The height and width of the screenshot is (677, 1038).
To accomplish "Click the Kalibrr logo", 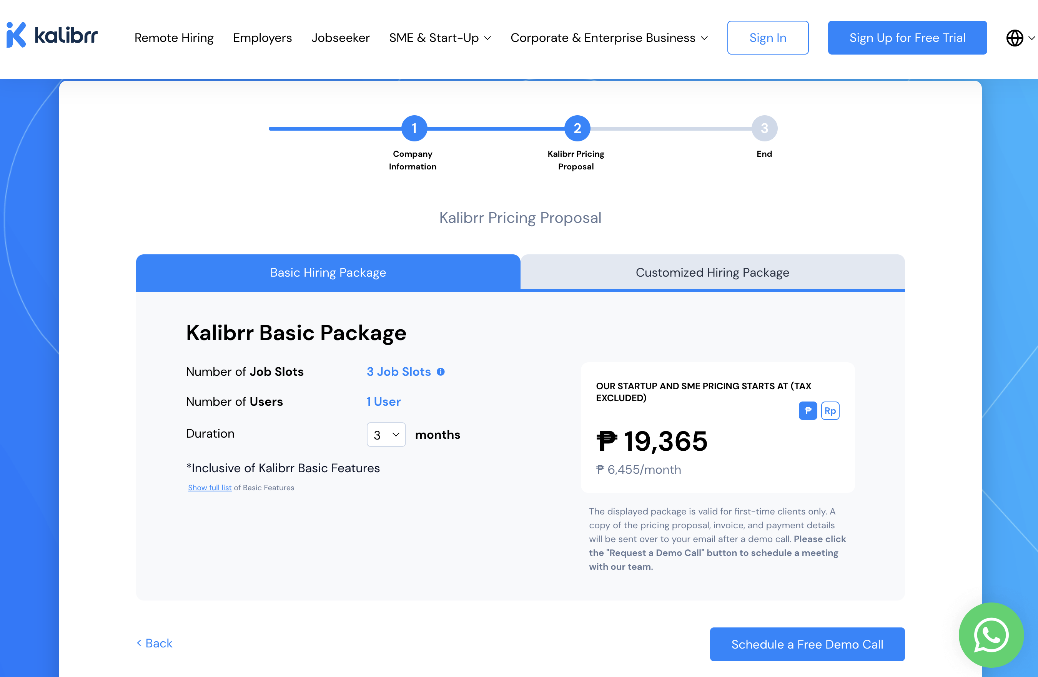I will point(52,35).
